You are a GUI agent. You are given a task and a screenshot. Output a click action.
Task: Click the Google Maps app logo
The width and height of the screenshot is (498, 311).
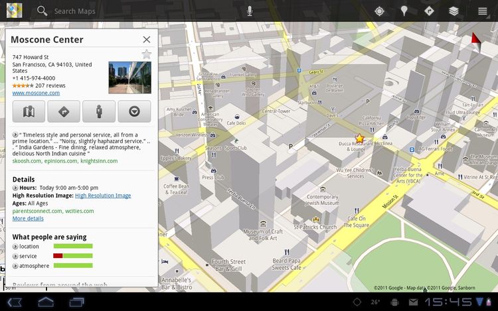[14, 11]
